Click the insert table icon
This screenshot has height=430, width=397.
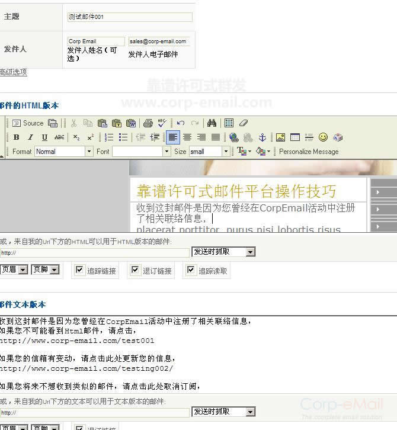[x=294, y=137]
